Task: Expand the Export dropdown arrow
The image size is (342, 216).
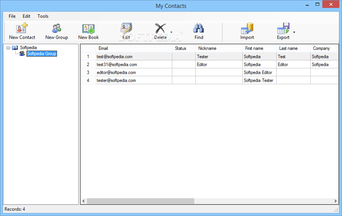Action: pos(294,32)
